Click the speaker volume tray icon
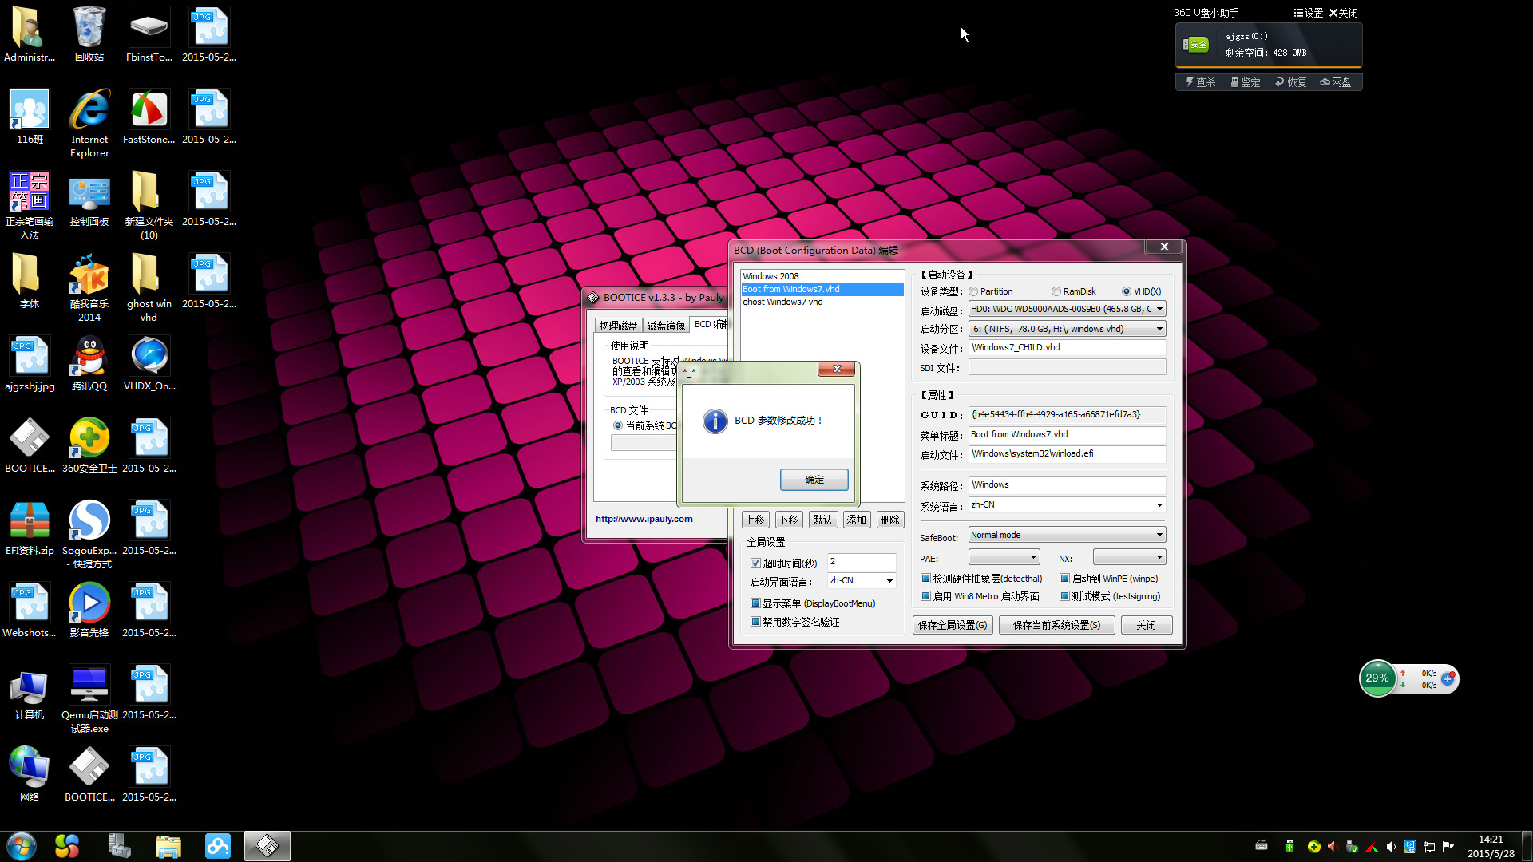The height and width of the screenshot is (862, 1533). [1391, 846]
